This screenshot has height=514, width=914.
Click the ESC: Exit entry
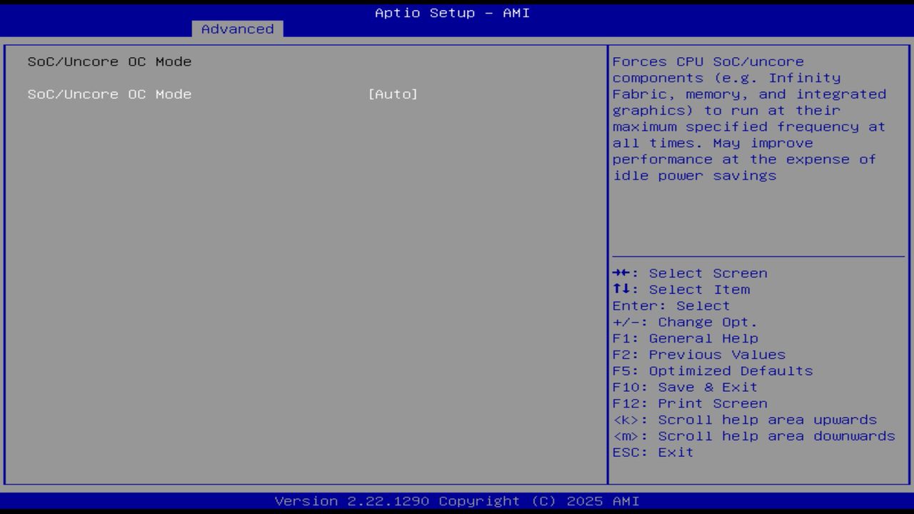click(x=653, y=452)
